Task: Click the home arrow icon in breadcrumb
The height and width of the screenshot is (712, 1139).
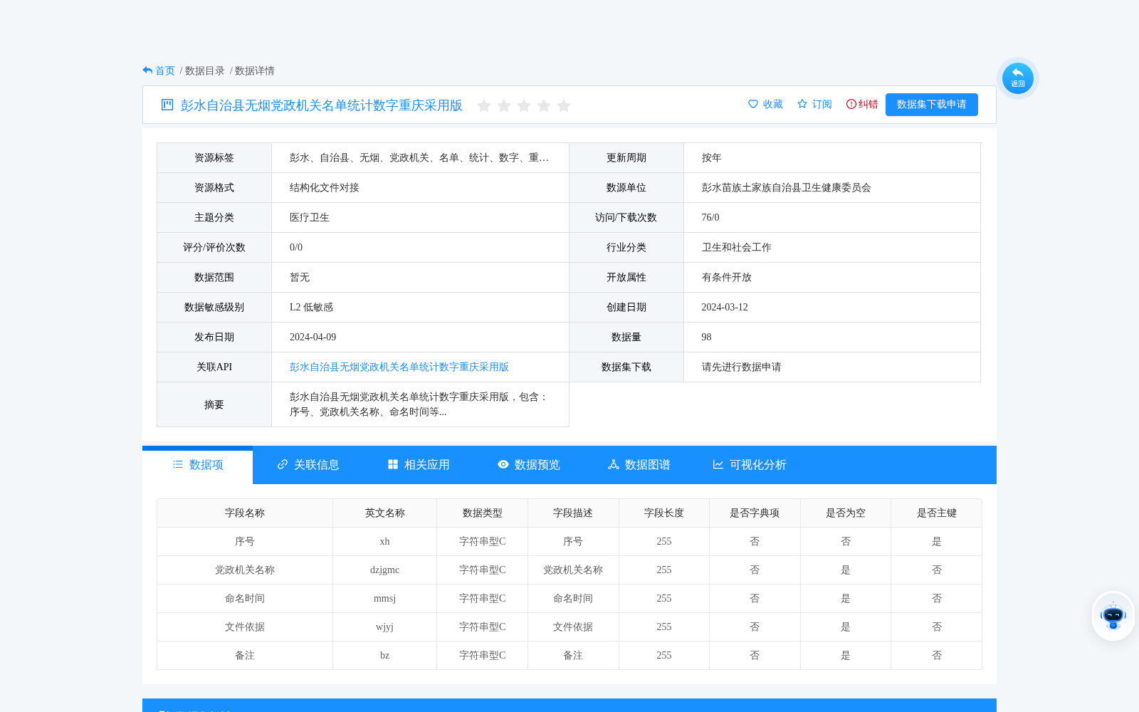Action: pos(147,70)
